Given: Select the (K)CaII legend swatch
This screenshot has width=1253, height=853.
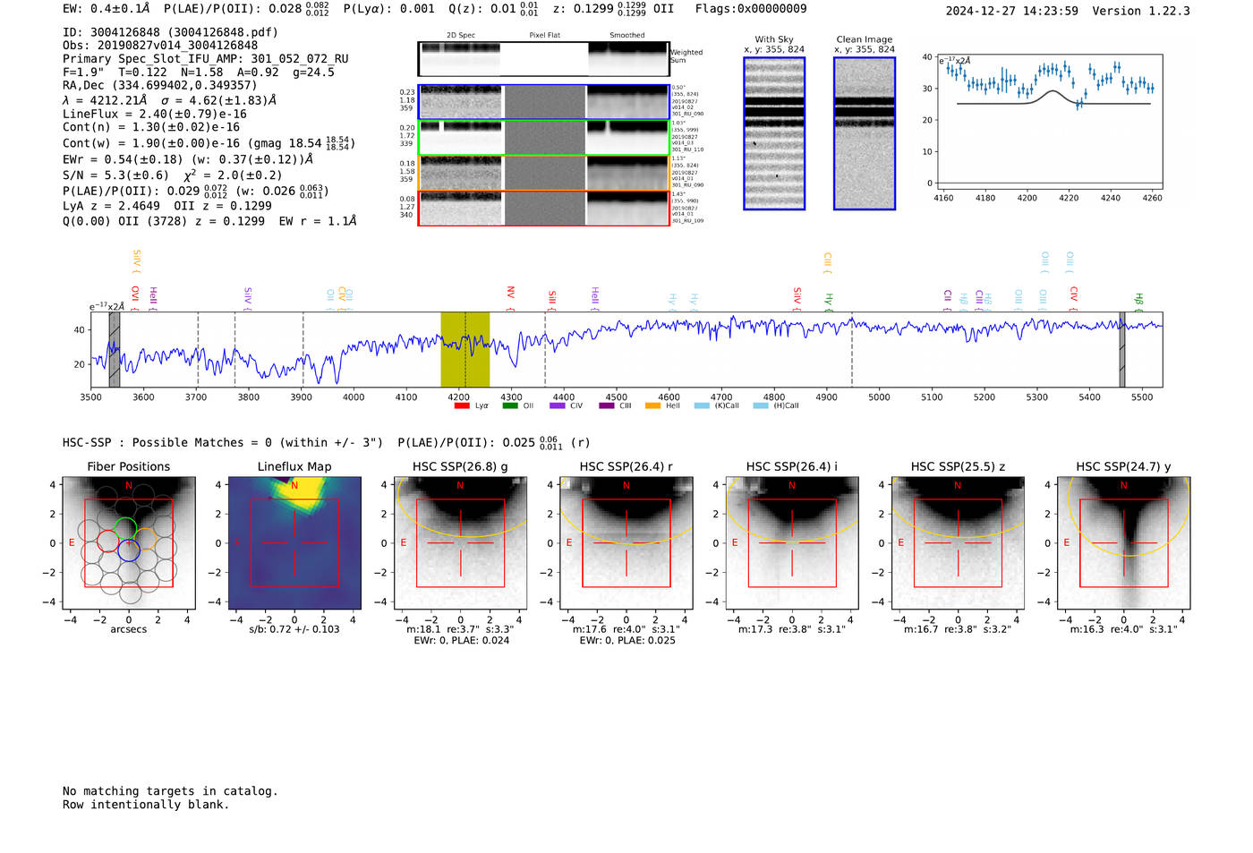Looking at the screenshot, I should pyautogui.click(x=702, y=405).
